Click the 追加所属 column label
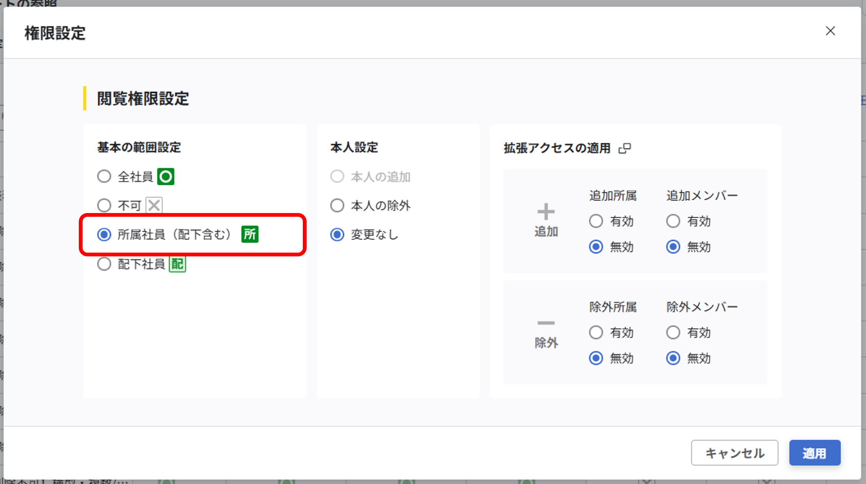The width and height of the screenshot is (866, 484). click(613, 196)
